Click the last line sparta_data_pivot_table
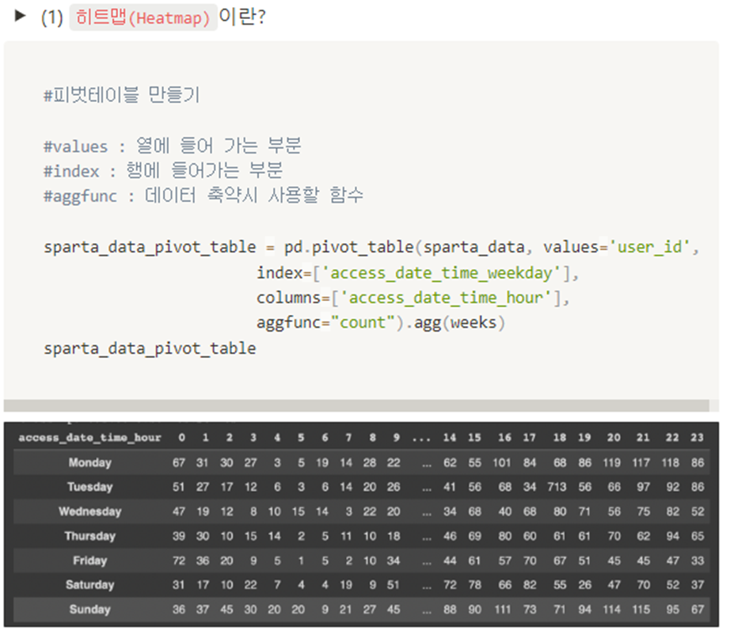734x642 pixels. coord(150,348)
